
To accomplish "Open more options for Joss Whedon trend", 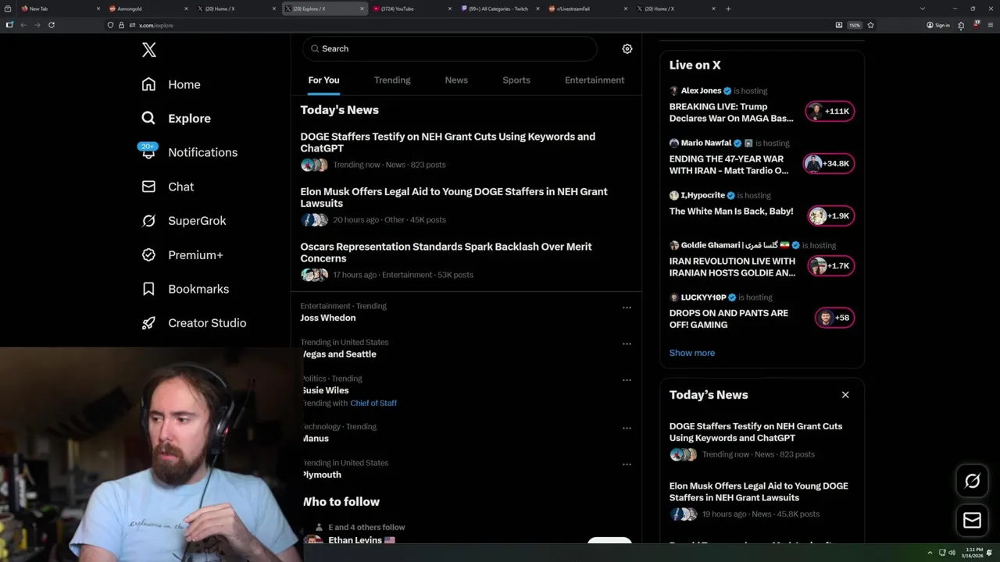I will [627, 308].
